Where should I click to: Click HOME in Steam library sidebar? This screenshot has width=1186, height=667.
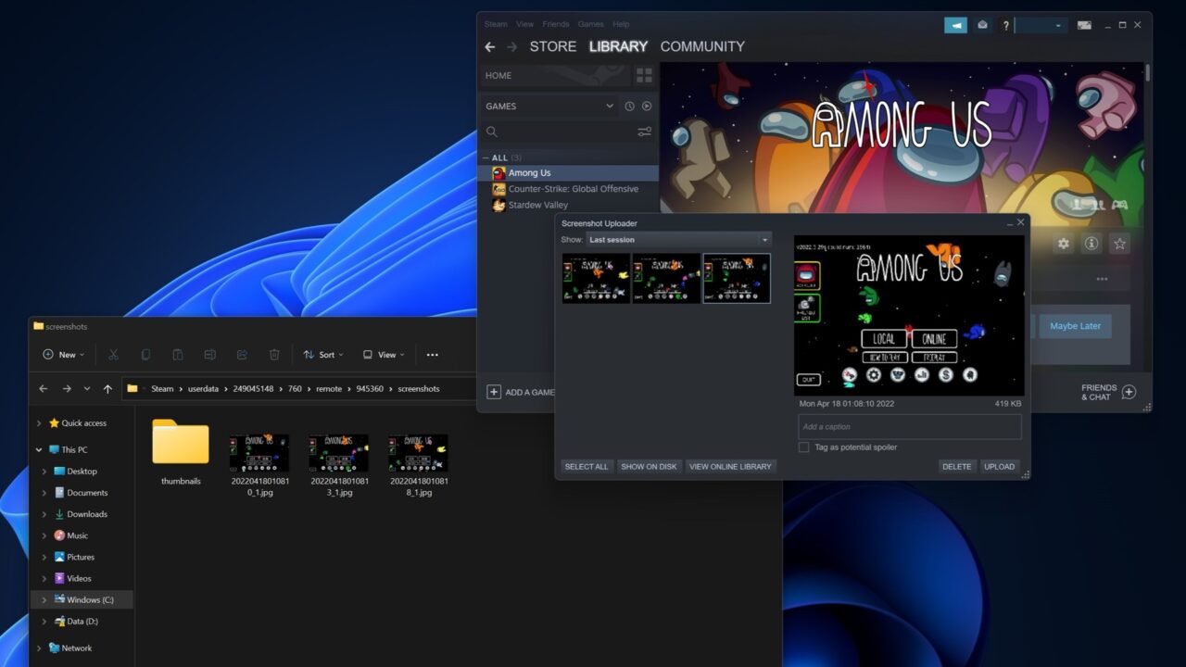(x=498, y=76)
